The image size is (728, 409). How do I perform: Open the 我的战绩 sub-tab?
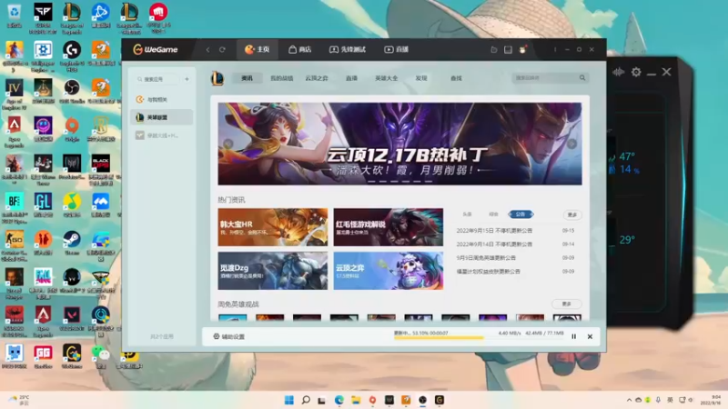282,78
